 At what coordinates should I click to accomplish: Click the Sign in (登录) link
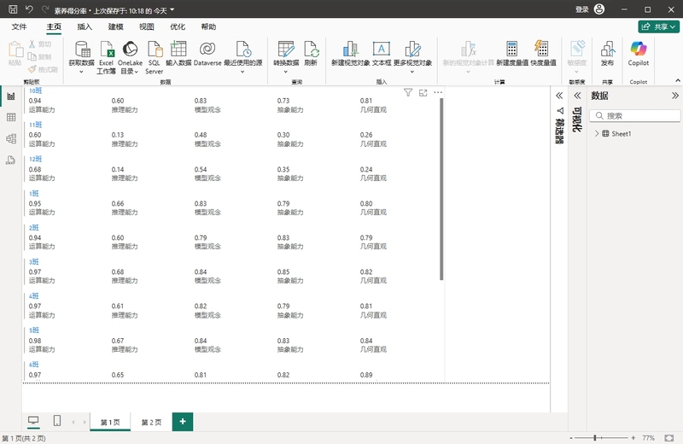582,9
